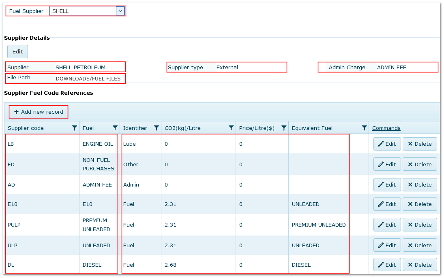Click the Commands column header link

[386, 128]
